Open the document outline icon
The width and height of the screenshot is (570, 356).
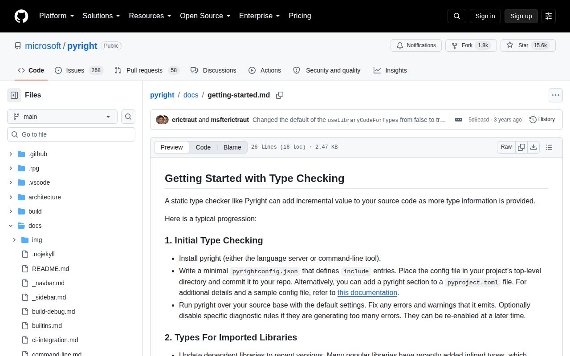(x=549, y=147)
